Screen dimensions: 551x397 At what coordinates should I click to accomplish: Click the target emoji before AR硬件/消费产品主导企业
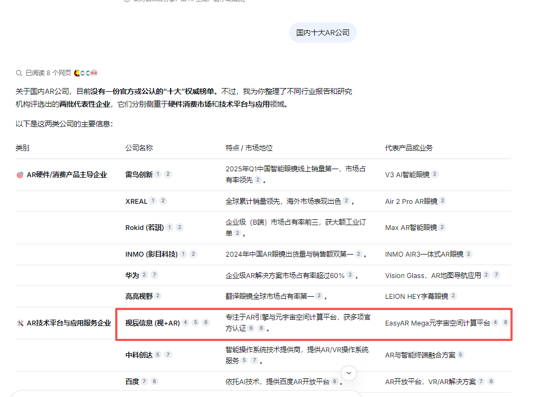tap(20, 175)
